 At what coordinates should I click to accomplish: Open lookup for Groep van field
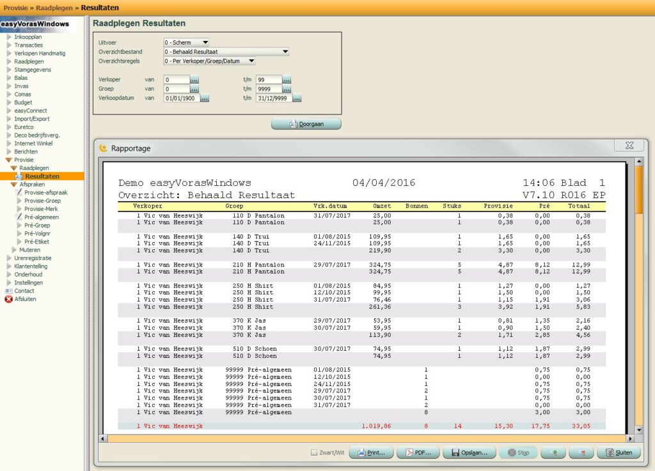tap(194, 89)
